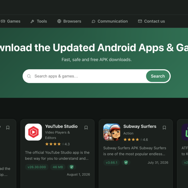Click the gamepad icon beside Games
This screenshot has width=188, height=188.
3,21
